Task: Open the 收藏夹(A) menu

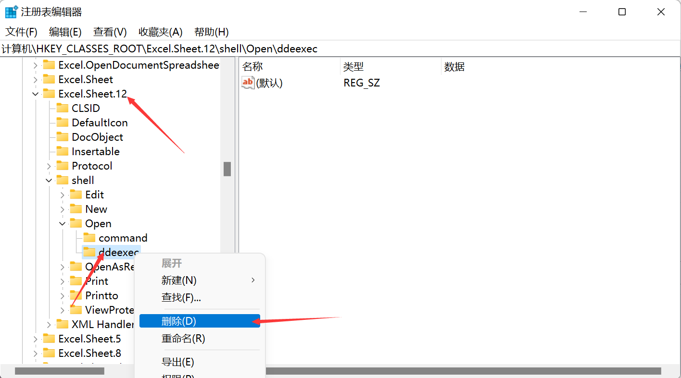Action: click(x=160, y=32)
